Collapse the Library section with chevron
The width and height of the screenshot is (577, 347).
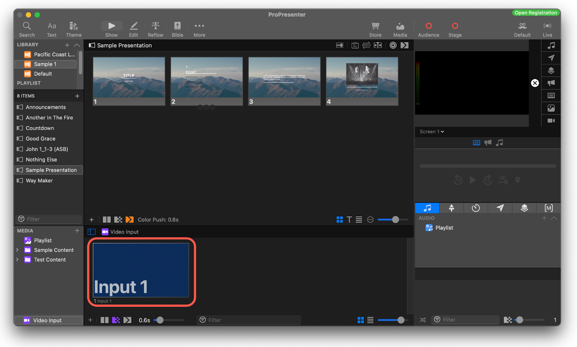point(77,45)
